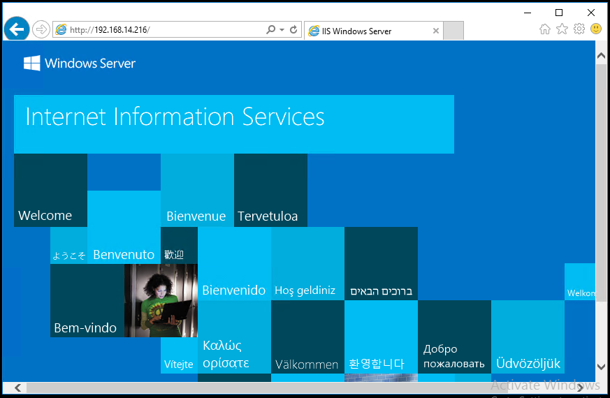
Task: Click the smiley feedback icon
Action: (596, 29)
